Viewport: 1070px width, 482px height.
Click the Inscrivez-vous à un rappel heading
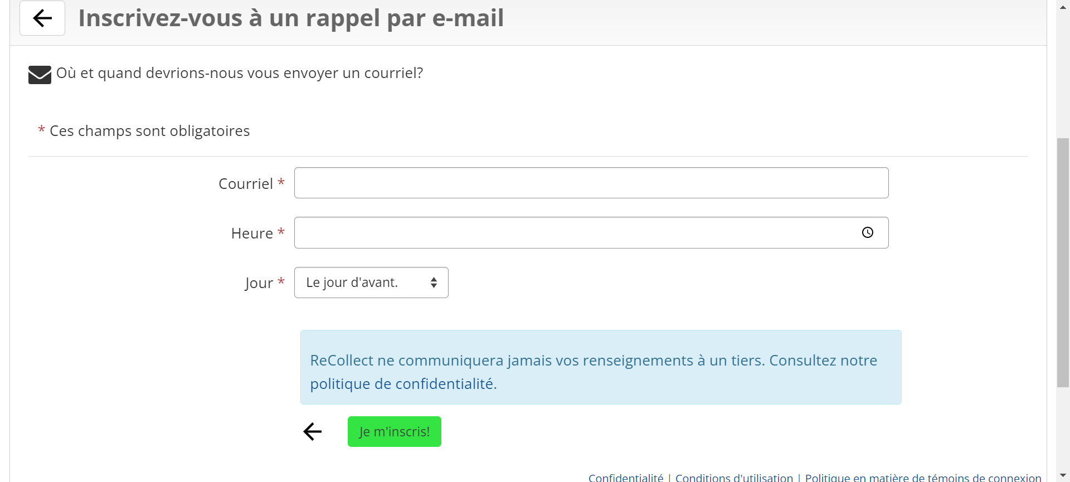[x=291, y=18]
